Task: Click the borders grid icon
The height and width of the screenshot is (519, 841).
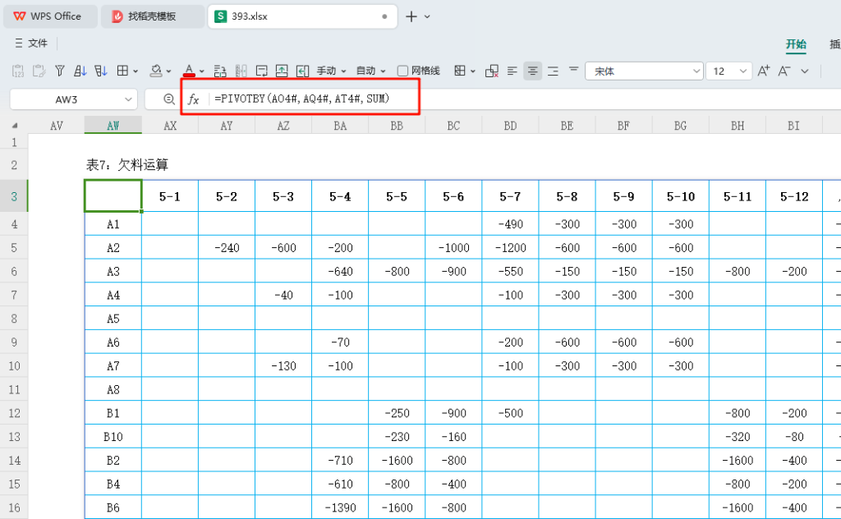Action: (123, 71)
